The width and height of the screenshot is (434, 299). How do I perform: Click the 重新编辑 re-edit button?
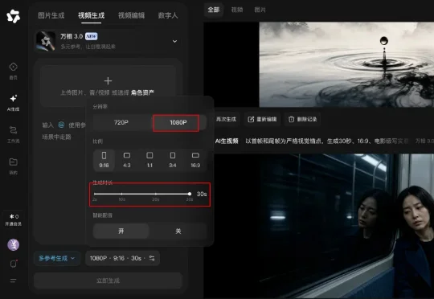262,119
